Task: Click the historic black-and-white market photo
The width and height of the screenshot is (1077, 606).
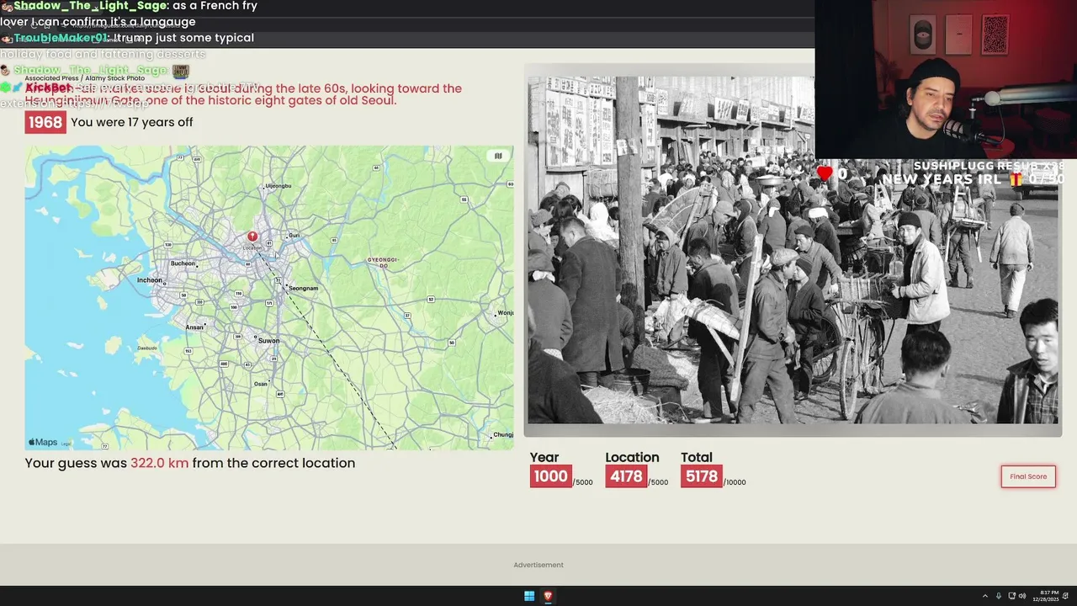Action: click(793, 250)
